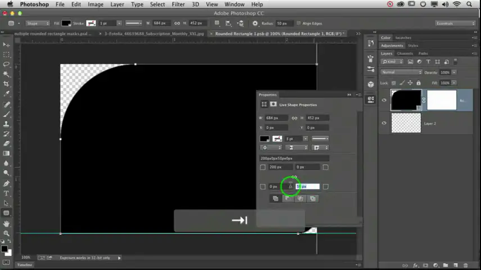Expand the Essentials workspace dropdown
The height and width of the screenshot is (270, 481).
coord(455,24)
